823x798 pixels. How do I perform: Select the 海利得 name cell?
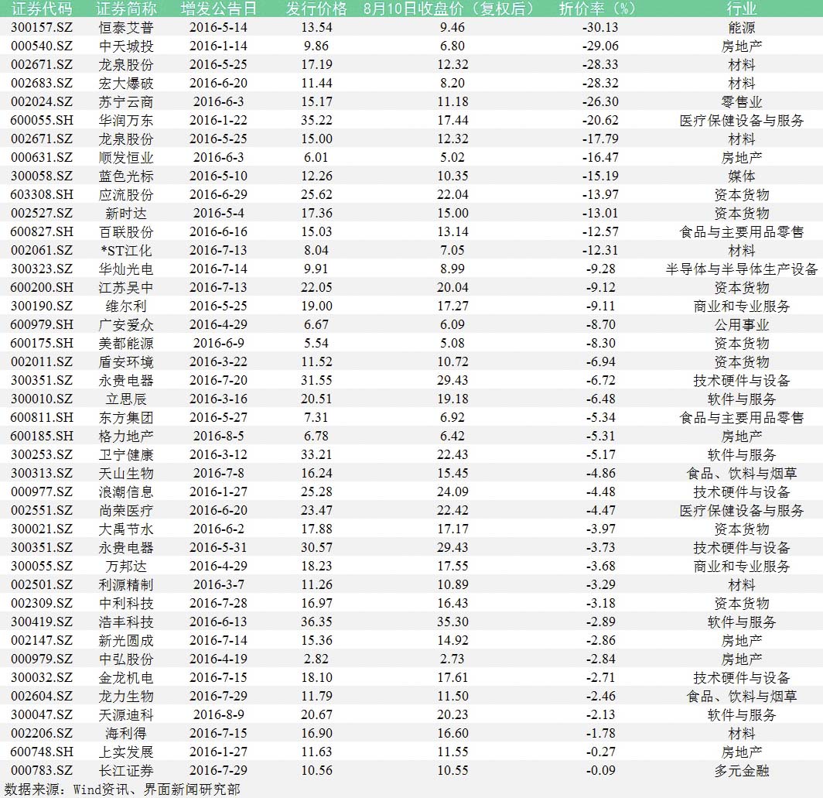126,734
